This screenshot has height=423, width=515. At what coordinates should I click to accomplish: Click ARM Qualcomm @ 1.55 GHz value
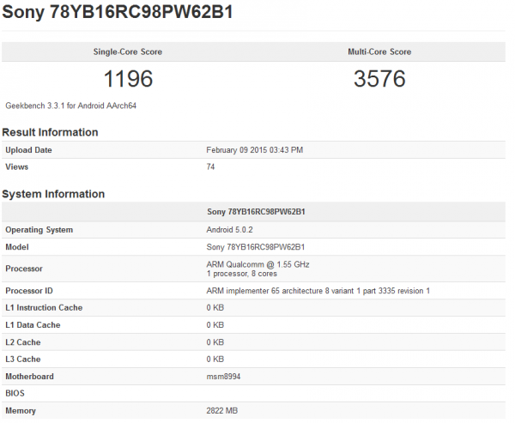(x=257, y=264)
